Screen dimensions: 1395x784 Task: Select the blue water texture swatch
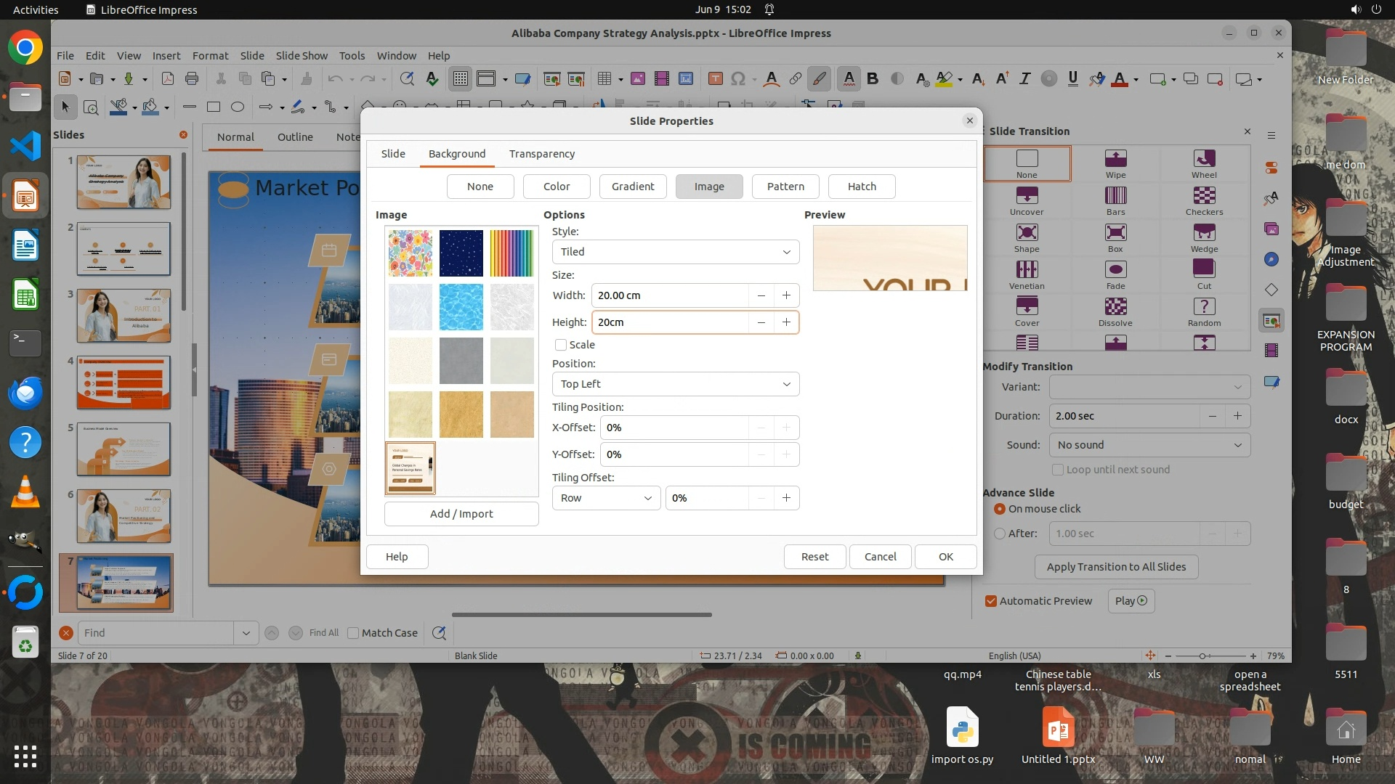pyautogui.click(x=461, y=307)
